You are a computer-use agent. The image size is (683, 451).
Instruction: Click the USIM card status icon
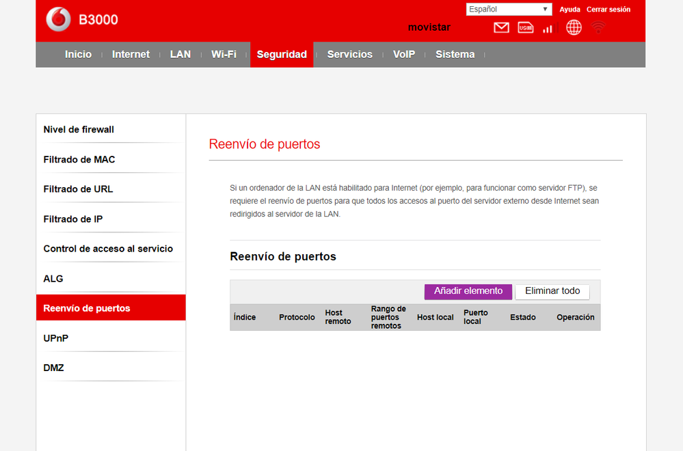click(525, 28)
